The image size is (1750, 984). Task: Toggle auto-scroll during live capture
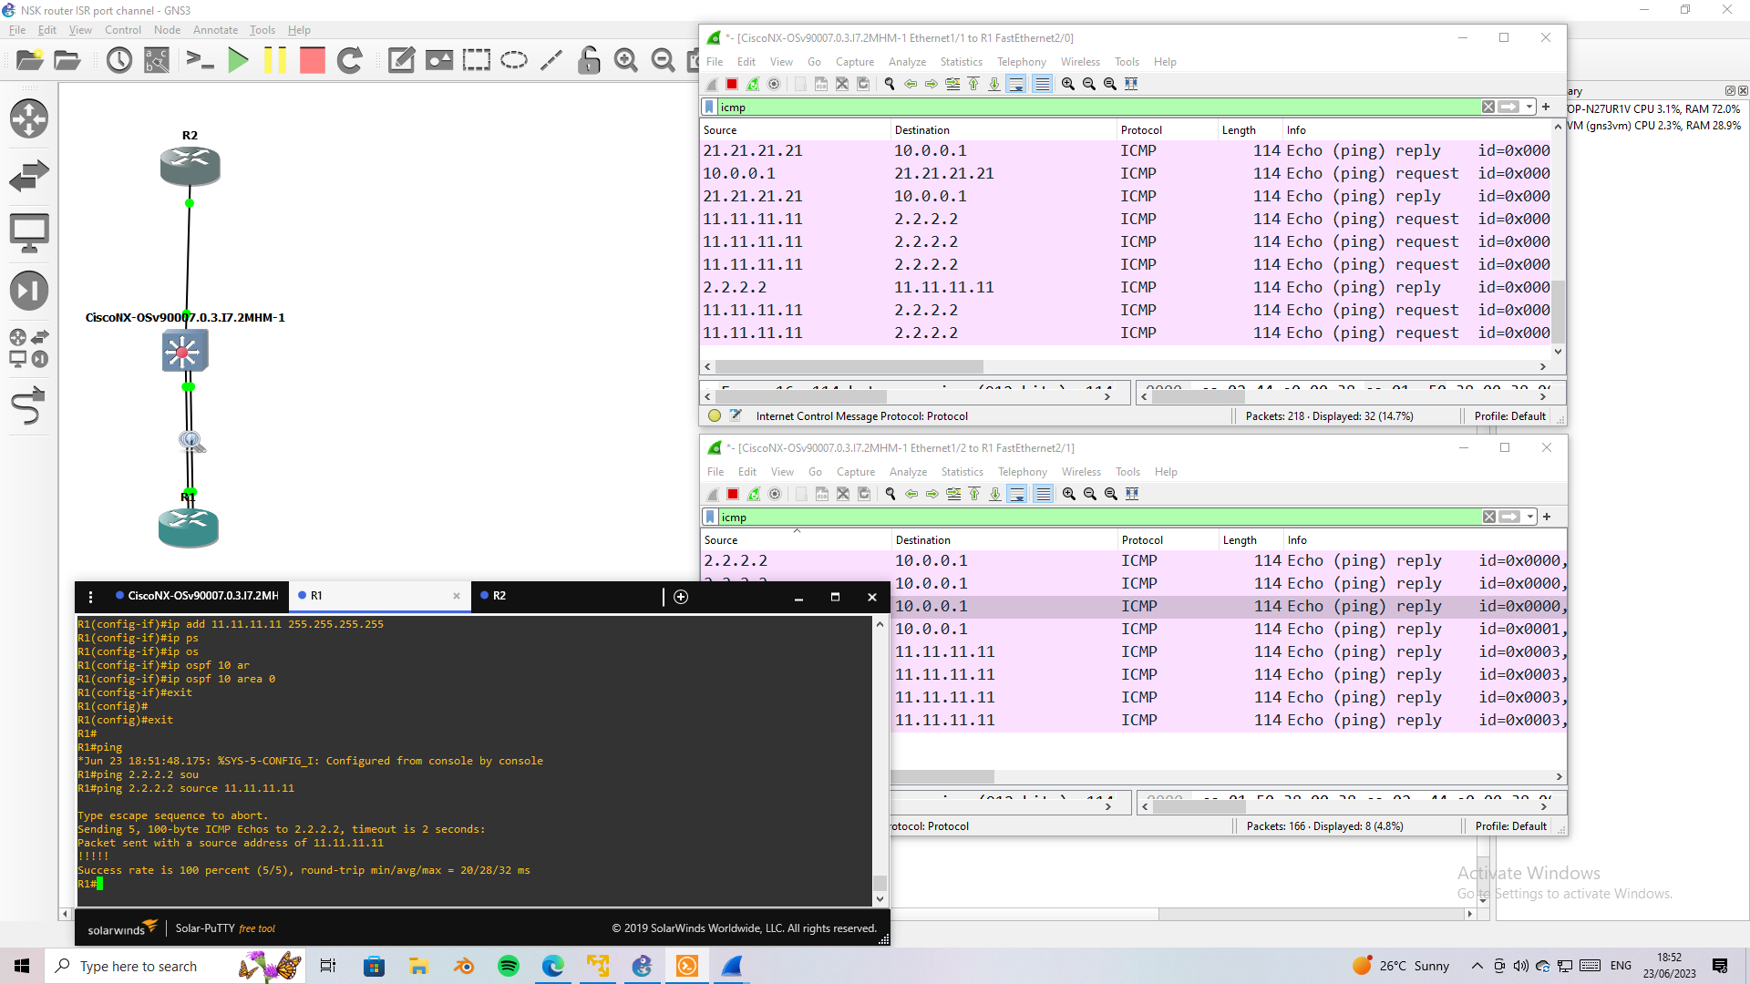point(1016,84)
